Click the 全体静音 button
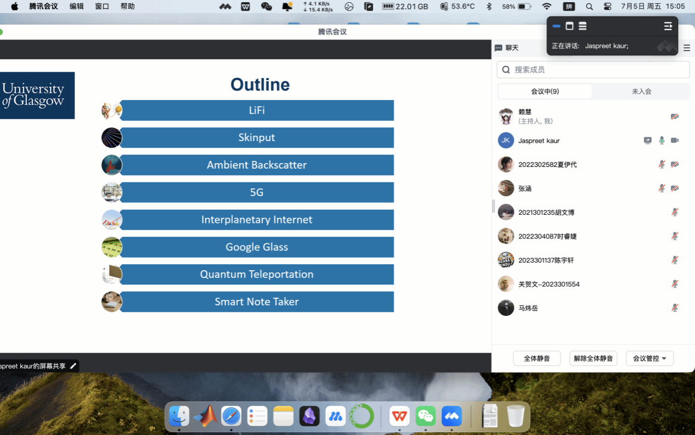Viewport: 695px width, 435px height. coord(536,359)
